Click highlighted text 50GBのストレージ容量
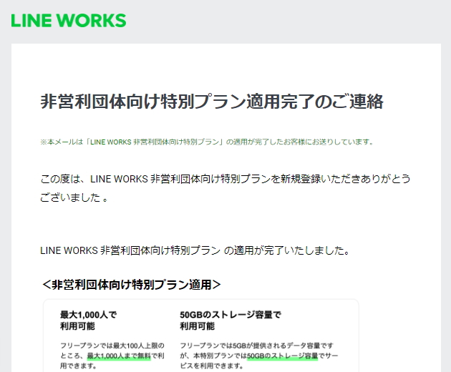Image resolution: width=451 pixels, height=372 pixels. (283, 356)
